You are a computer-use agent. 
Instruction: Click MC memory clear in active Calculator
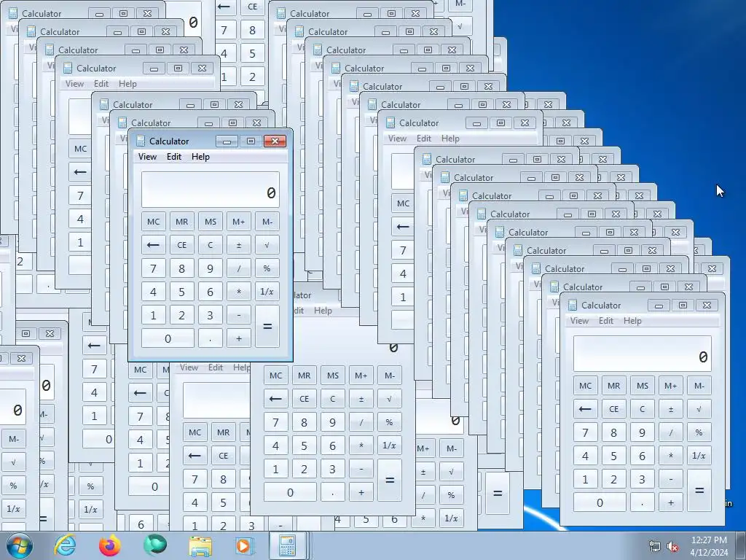click(x=153, y=222)
